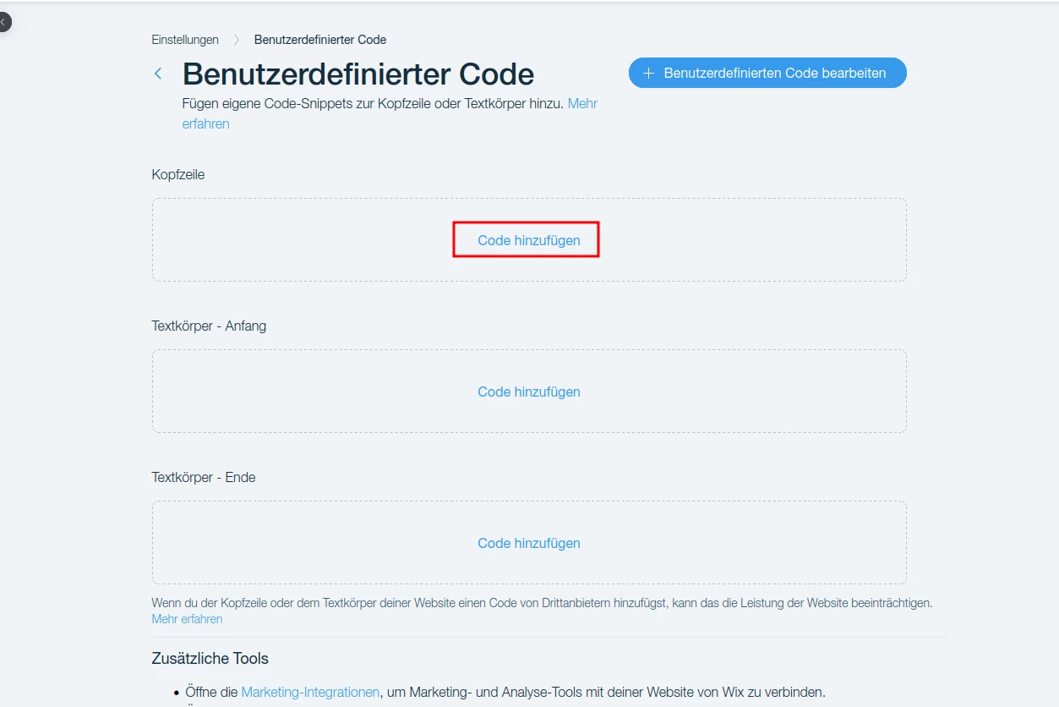Image resolution: width=1059 pixels, height=707 pixels.
Task: Click the Drittanbieter performance warning text
Action: click(x=542, y=603)
